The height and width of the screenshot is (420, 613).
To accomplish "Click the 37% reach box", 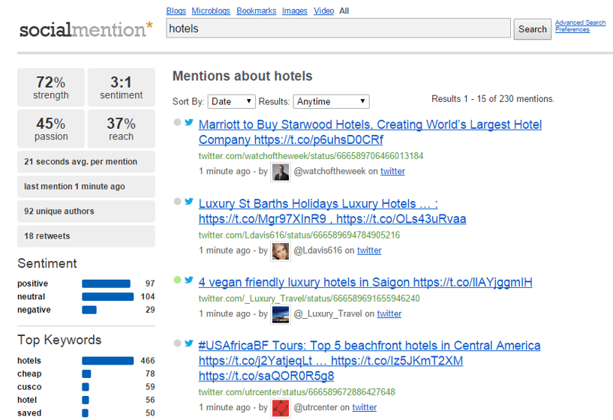I will (x=122, y=128).
